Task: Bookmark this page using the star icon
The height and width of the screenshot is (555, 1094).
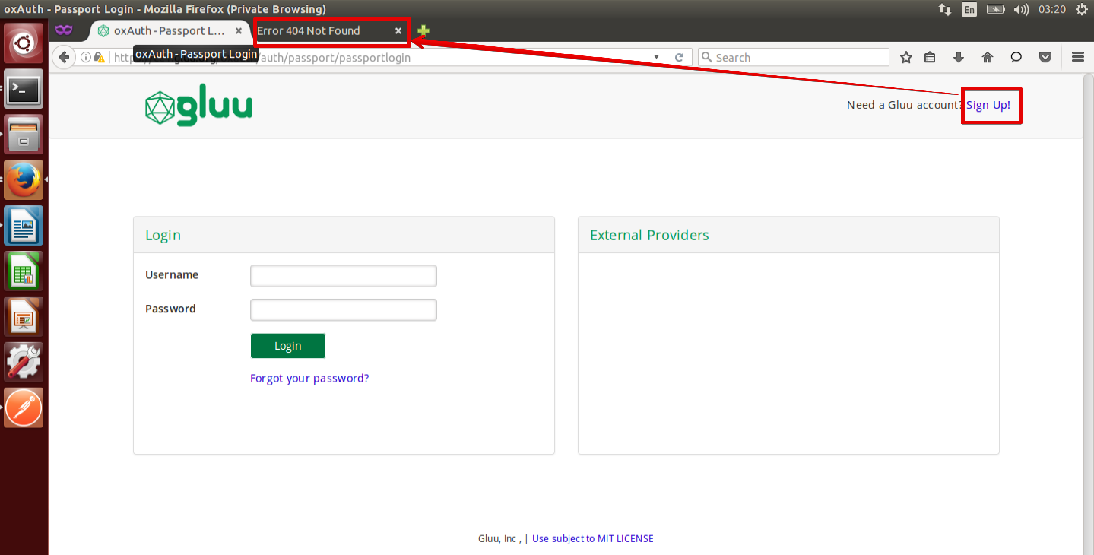Action: click(906, 57)
